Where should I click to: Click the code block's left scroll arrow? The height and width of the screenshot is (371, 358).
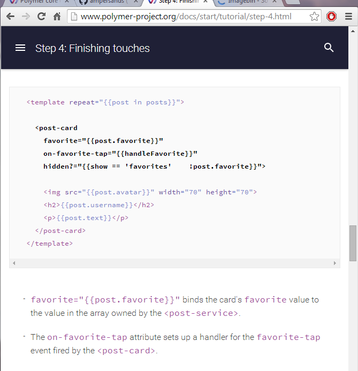coord(14,263)
